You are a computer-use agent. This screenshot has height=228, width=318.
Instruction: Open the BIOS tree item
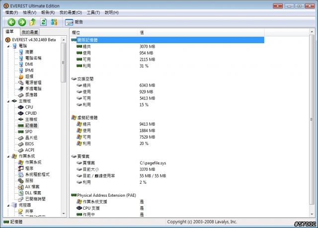tap(29, 144)
